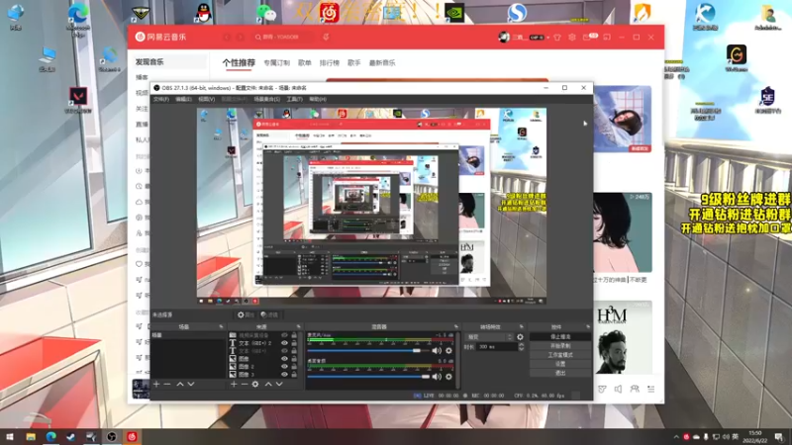Move the selected scene down

(191, 385)
